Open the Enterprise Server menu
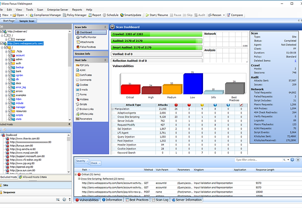 tap(58, 10)
